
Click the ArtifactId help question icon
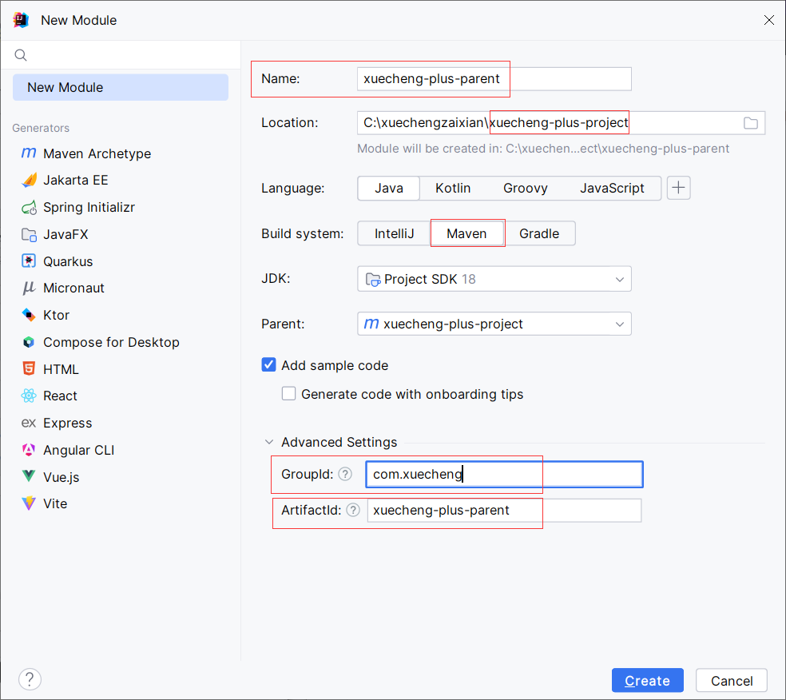pos(353,510)
